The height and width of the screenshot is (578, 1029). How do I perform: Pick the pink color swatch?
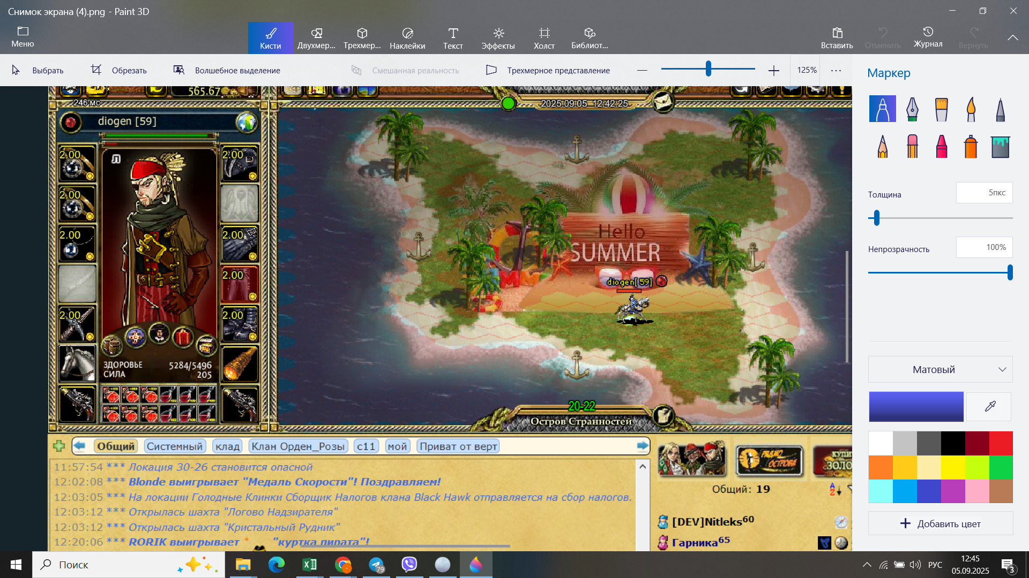pos(977,491)
